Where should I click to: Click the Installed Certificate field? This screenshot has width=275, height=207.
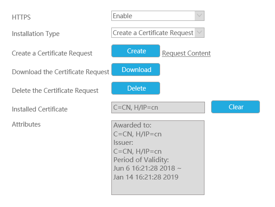158,107
